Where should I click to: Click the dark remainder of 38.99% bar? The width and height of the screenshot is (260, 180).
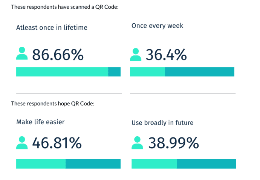206,164
